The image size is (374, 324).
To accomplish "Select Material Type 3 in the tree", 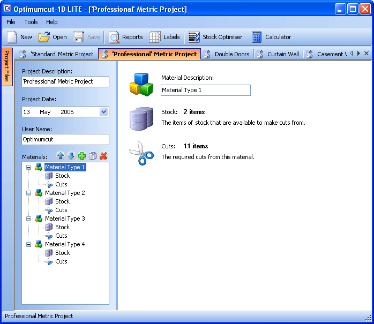I will [65, 218].
